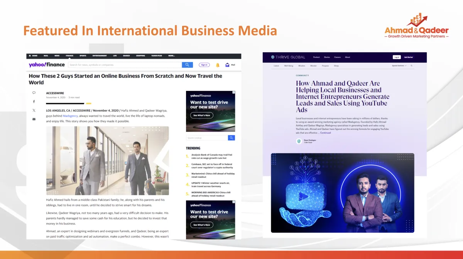
Task: Click the Quote Lookup input field
Action: (x=207, y=138)
